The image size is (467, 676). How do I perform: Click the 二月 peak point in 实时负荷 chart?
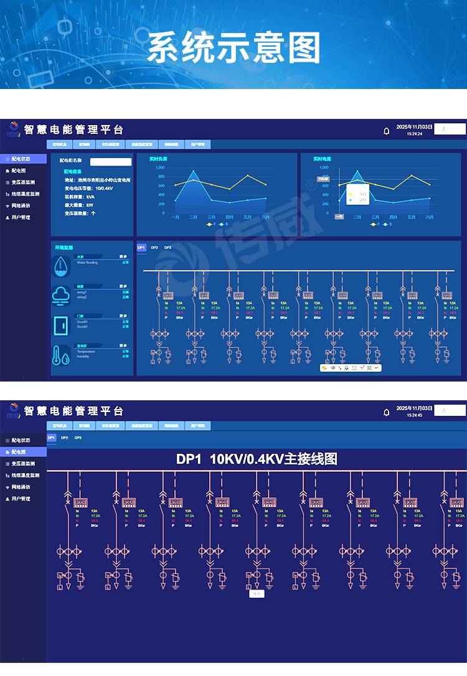pos(194,171)
